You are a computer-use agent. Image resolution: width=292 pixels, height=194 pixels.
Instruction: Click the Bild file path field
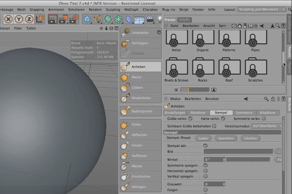(238, 152)
